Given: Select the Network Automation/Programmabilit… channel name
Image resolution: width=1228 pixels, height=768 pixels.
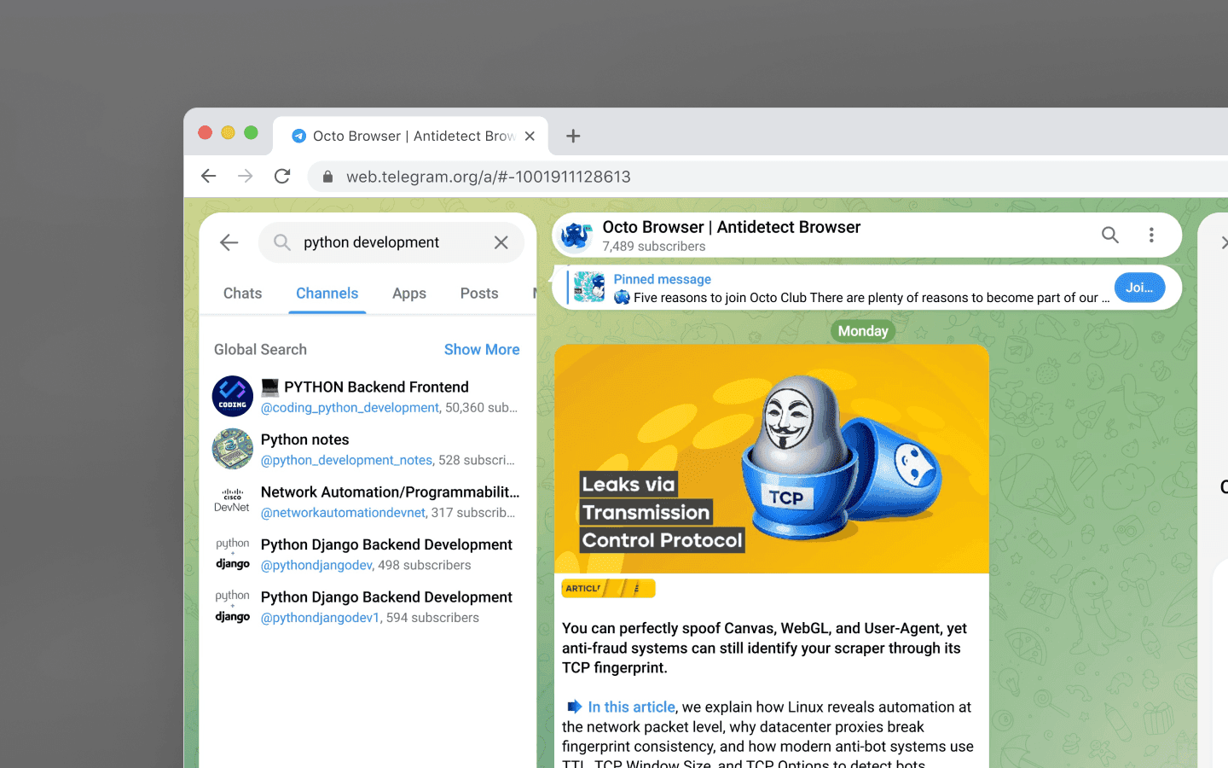Looking at the screenshot, I should pyautogui.click(x=390, y=492).
